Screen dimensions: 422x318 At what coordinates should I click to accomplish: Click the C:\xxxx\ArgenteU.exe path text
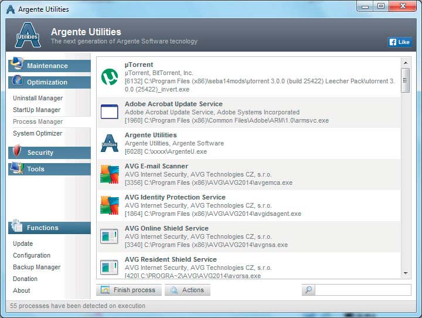click(166, 152)
